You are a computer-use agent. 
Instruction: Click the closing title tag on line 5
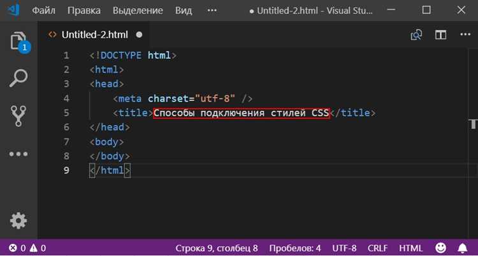point(353,113)
